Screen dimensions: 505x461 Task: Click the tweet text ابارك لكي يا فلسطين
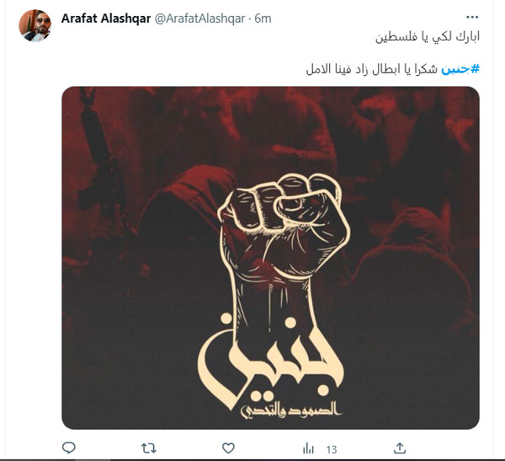click(x=428, y=36)
